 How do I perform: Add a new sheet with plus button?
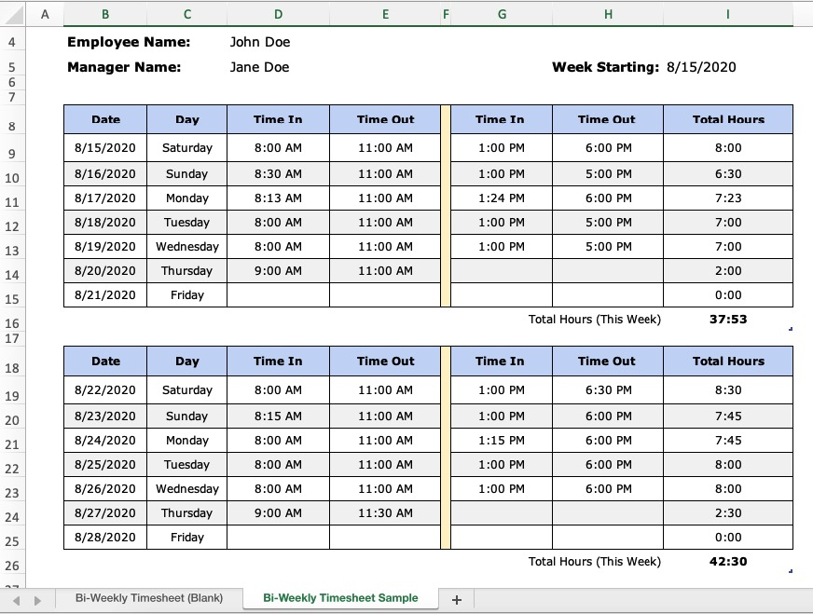click(x=456, y=600)
